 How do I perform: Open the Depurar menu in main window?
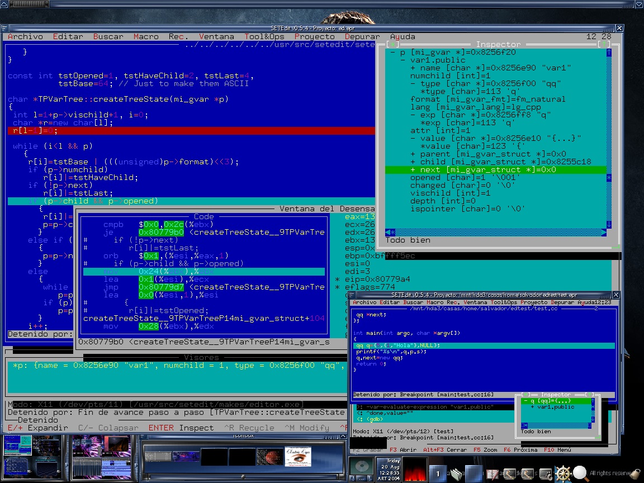tap(362, 36)
